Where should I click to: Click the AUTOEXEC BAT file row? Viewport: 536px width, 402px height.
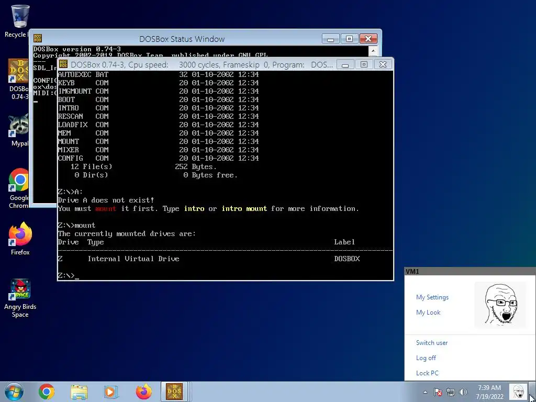point(158,74)
